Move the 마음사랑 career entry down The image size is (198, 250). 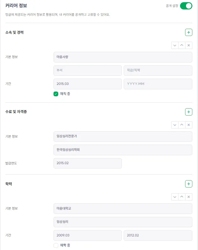(x=175, y=45)
